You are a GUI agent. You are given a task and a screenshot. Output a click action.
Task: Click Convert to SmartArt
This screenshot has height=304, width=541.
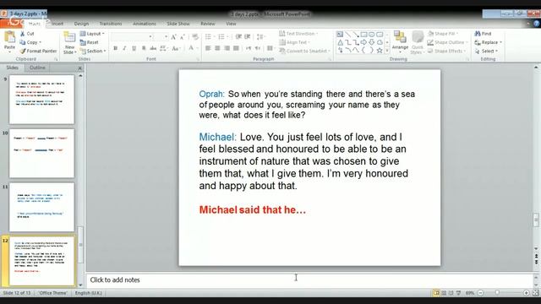tap(304, 51)
